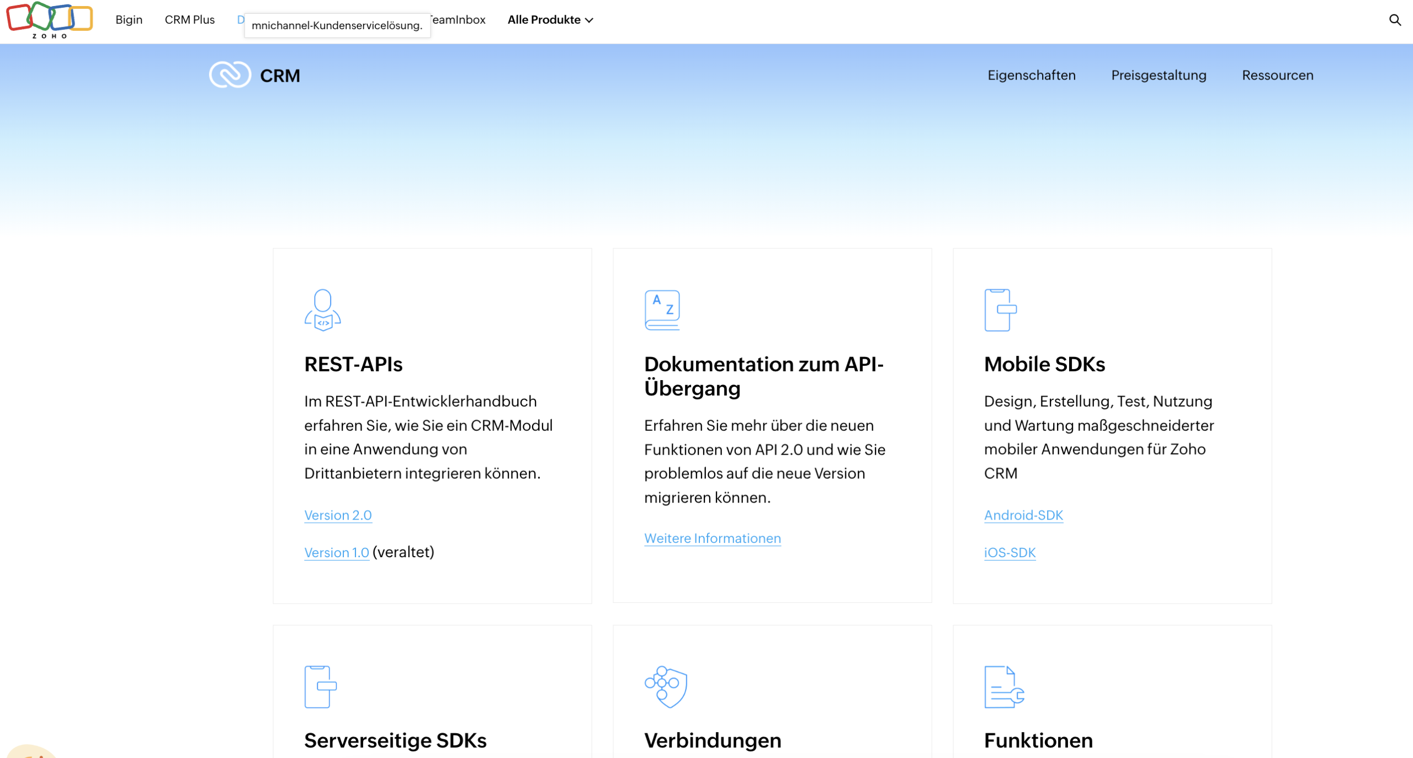Click the document-wrench icon above Funktionen
Image resolution: width=1413 pixels, height=758 pixels.
point(1003,687)
